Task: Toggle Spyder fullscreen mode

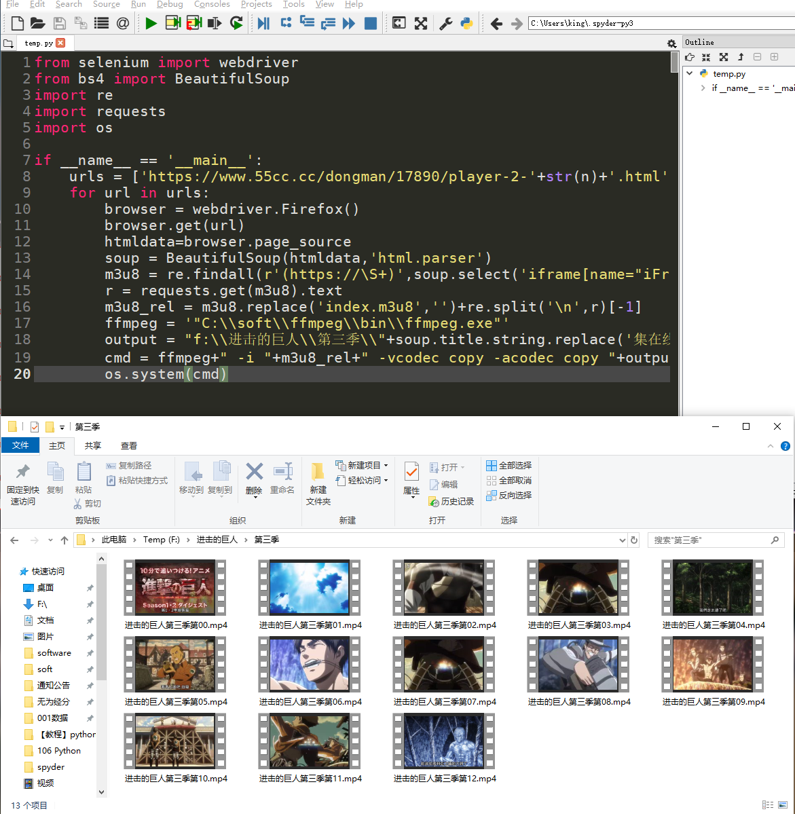Action: [x=421, y=23]
